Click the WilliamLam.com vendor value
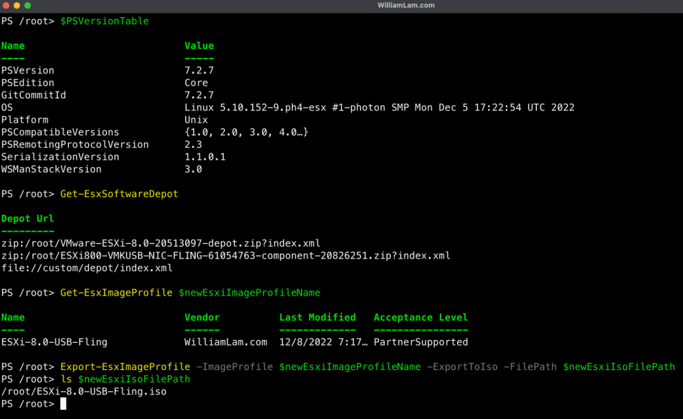Screen dimensions: 683x419 (x=226, y=342)
